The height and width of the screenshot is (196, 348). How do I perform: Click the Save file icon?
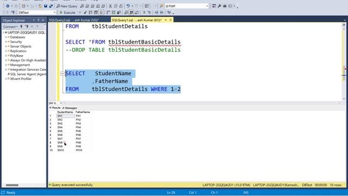[x=46, y=6]
